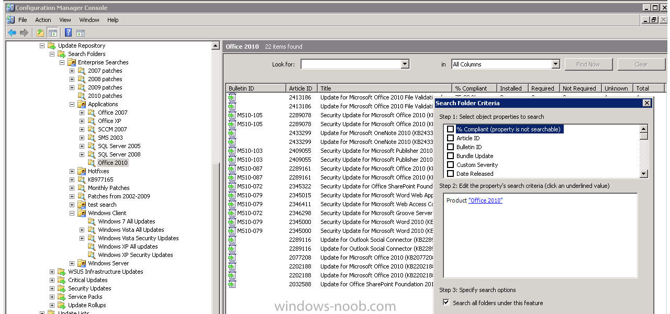This screenshot has width=670, height=314.
Task: Open the Help menu
Action: click(113, 20)
